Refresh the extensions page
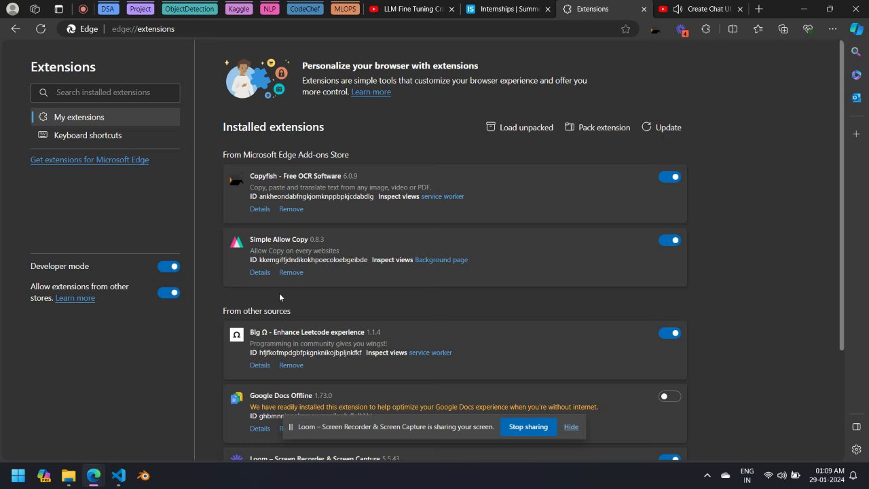 [41, 29]
